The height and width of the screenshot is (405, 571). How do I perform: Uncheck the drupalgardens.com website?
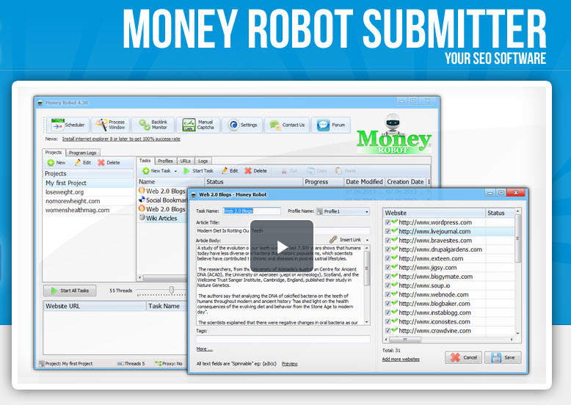(388, 249)
